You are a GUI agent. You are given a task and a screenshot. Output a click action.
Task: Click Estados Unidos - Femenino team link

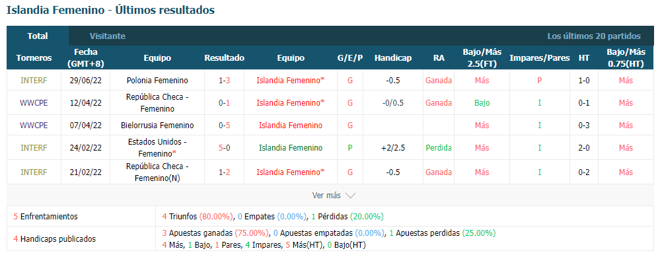point(157,148)
